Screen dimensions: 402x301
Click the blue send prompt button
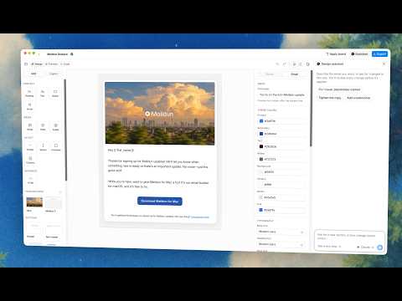pyautogui.click(x=379, y=247)
